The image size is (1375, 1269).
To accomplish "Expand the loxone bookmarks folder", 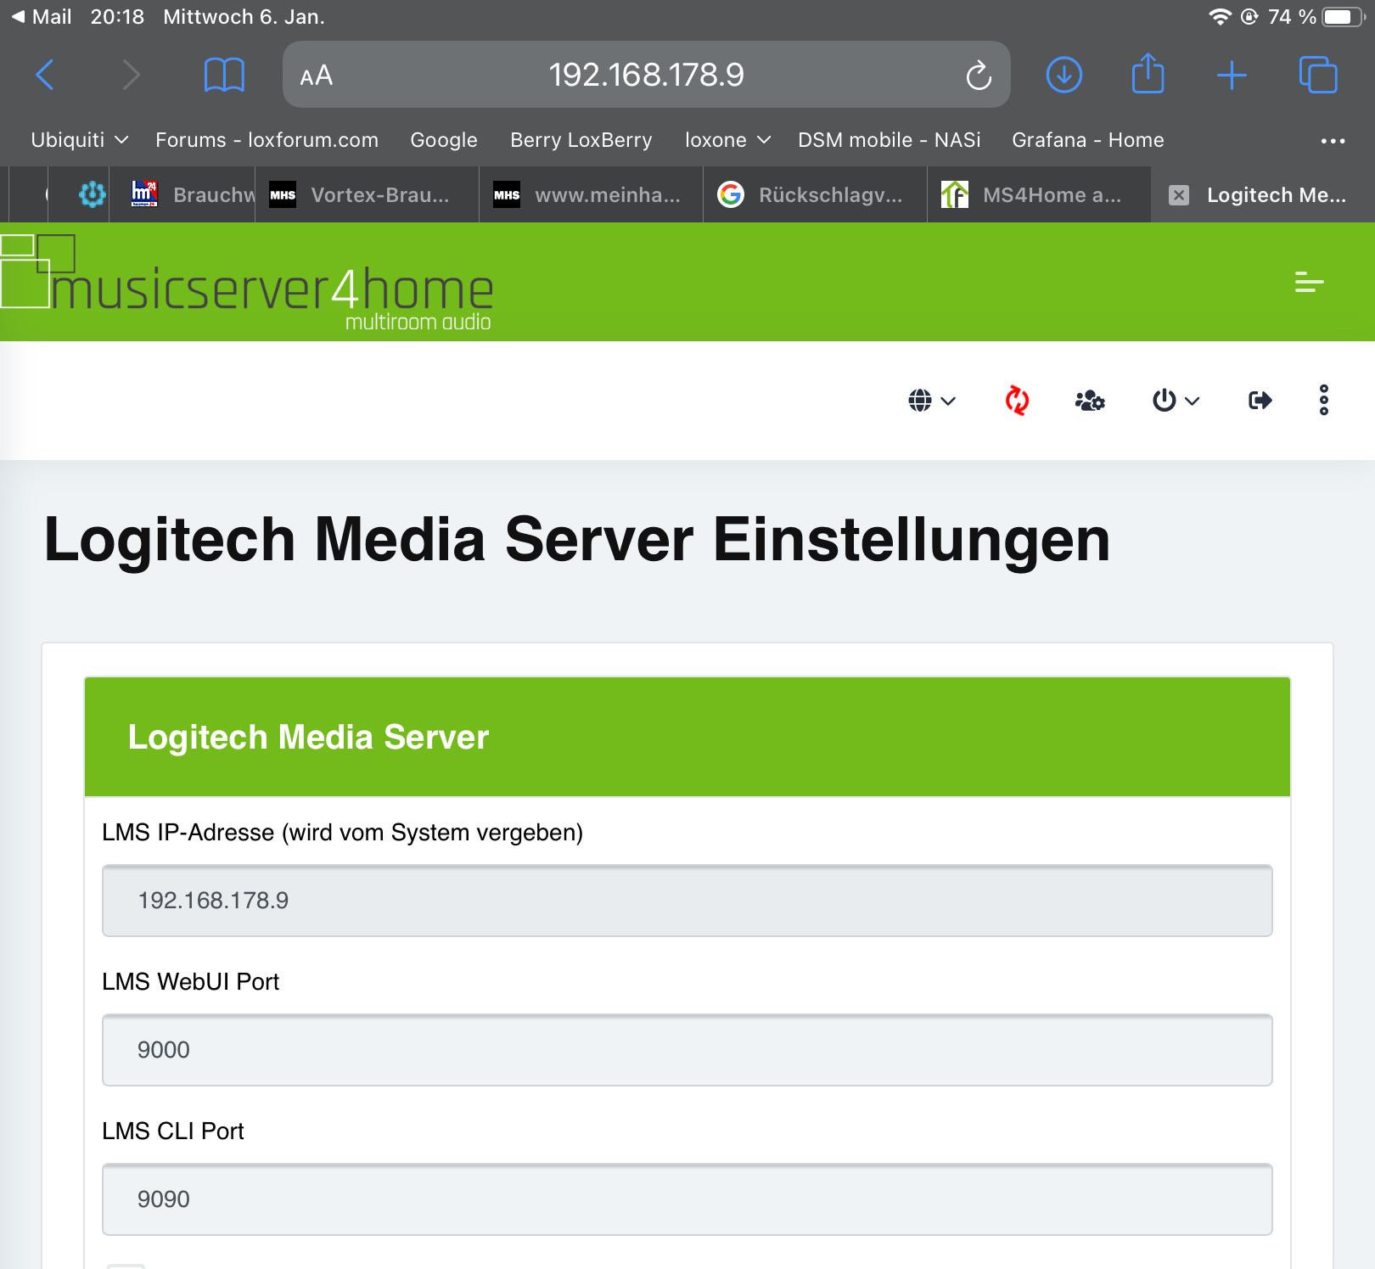I will (727, 140).
